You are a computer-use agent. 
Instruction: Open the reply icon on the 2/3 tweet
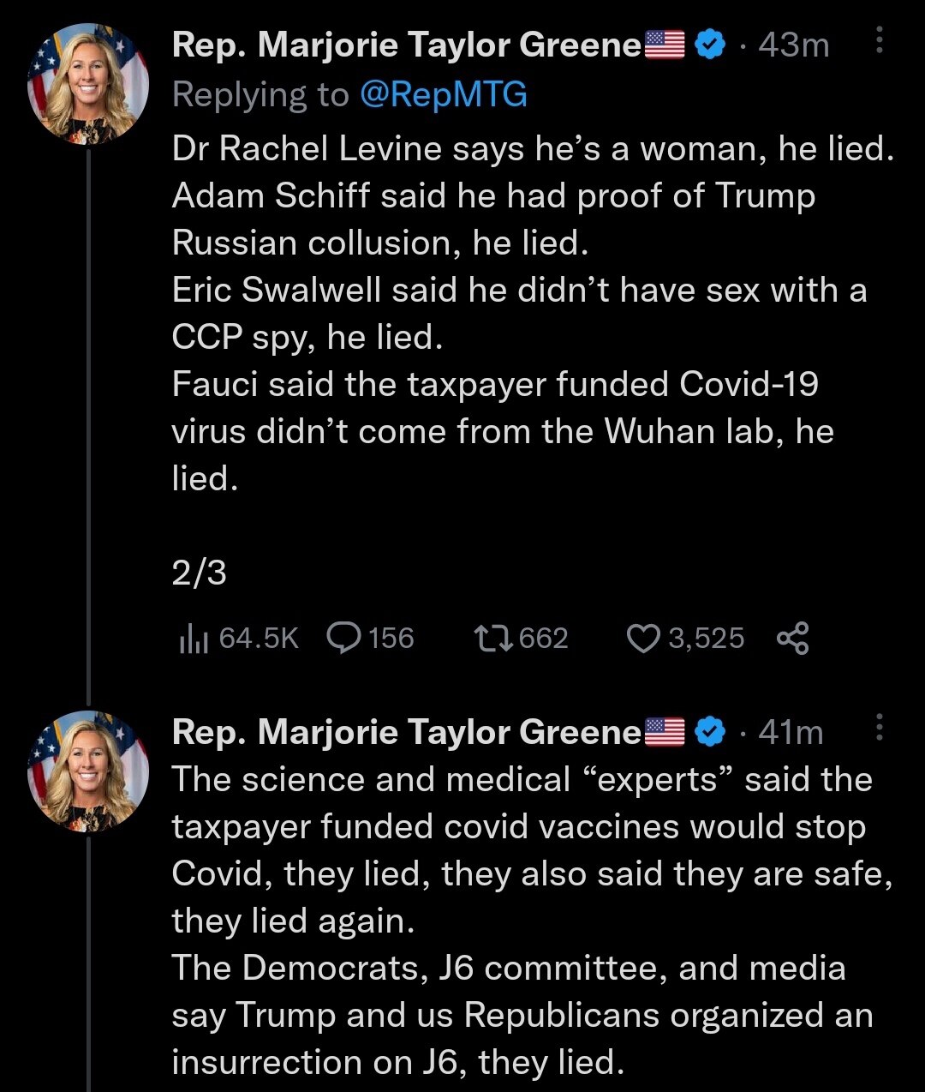pyautogui.click(x=347, y=637)
